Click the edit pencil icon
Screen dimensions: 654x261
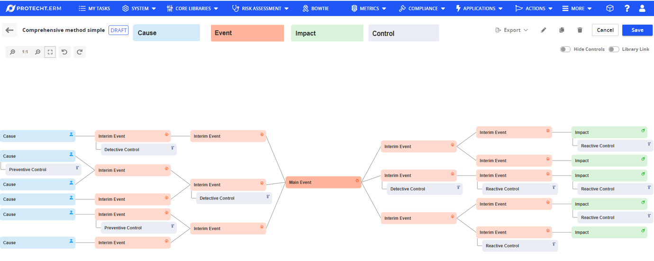point(544,30)
